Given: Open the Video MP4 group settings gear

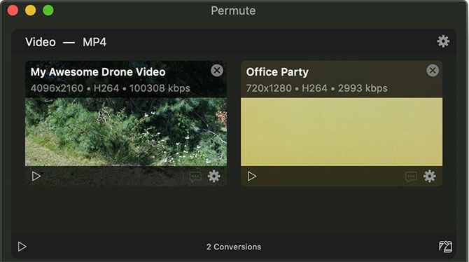Looking at the screenshot, I should (443, 41).
